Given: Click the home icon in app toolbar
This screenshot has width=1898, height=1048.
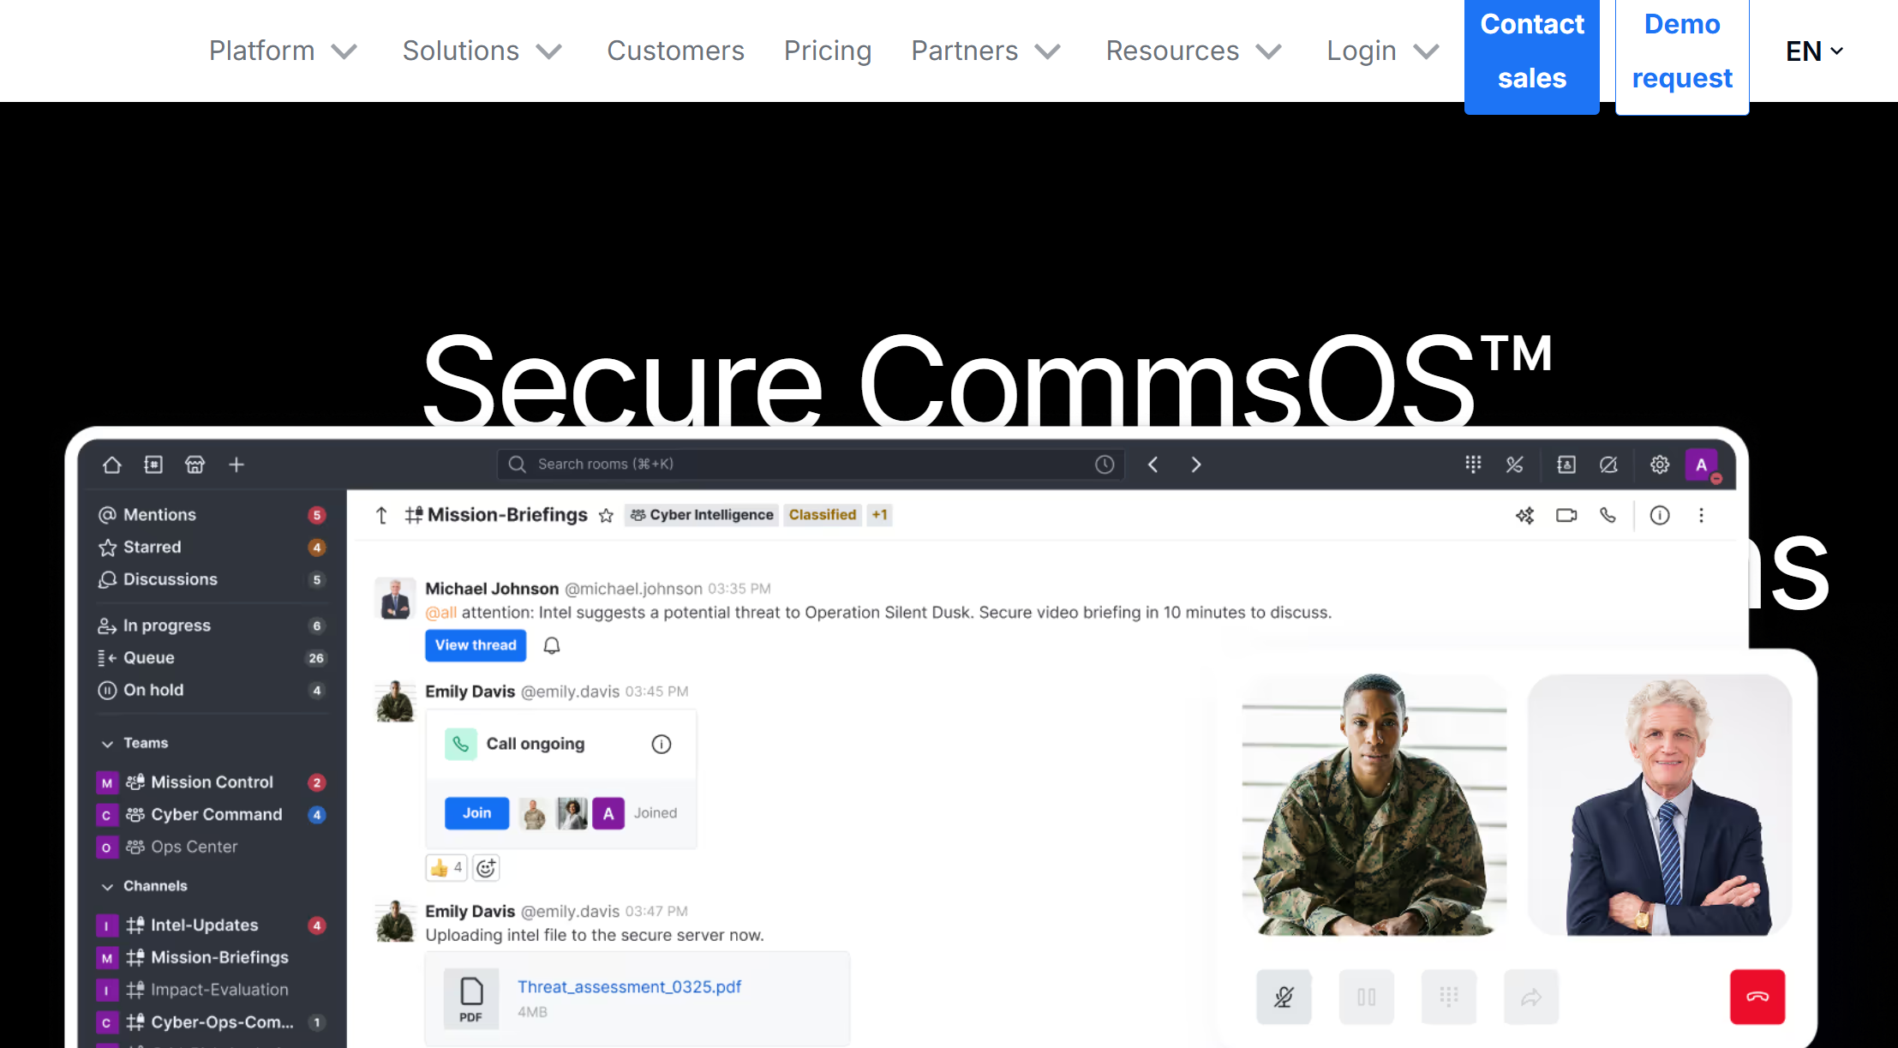Looking at the screenshot, I should pos(112,464).
